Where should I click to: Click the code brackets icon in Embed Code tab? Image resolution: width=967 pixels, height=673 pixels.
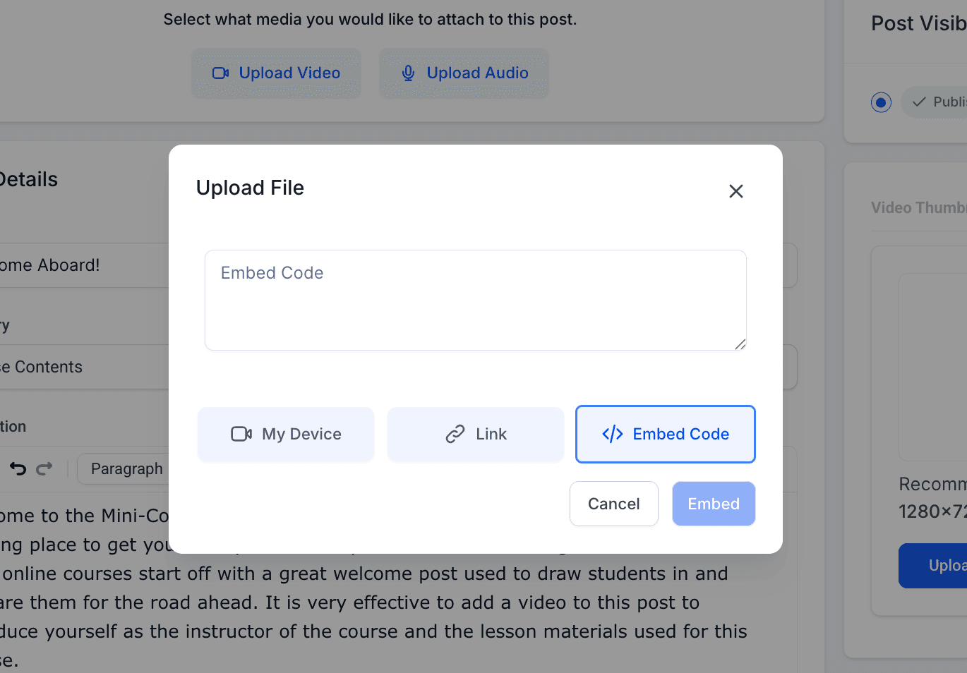(613, 434)
